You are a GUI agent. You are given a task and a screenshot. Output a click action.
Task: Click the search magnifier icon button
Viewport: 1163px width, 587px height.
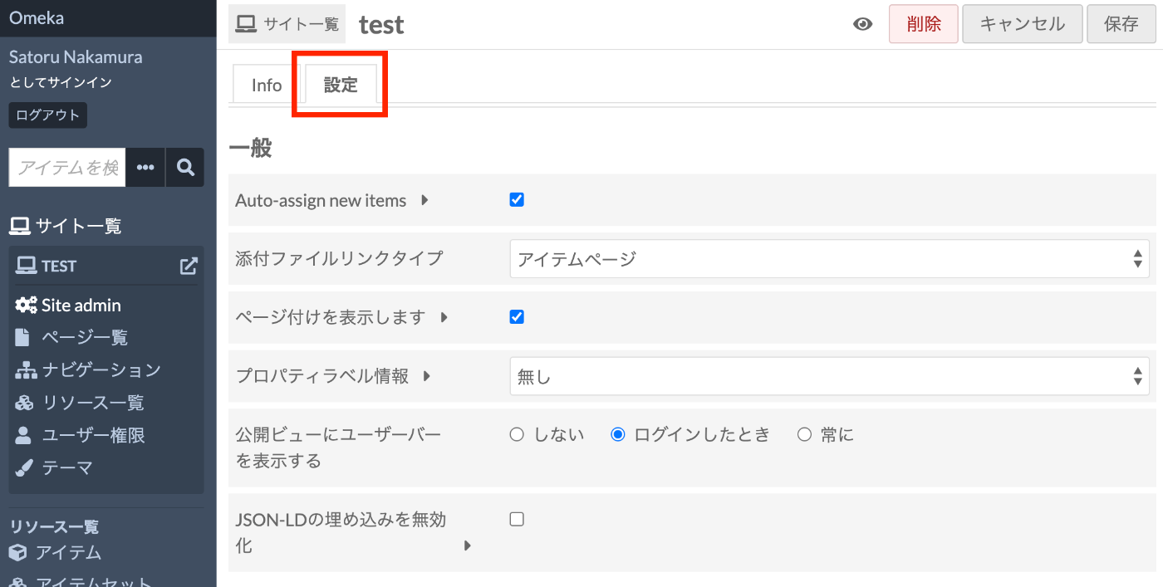[185, 168]
